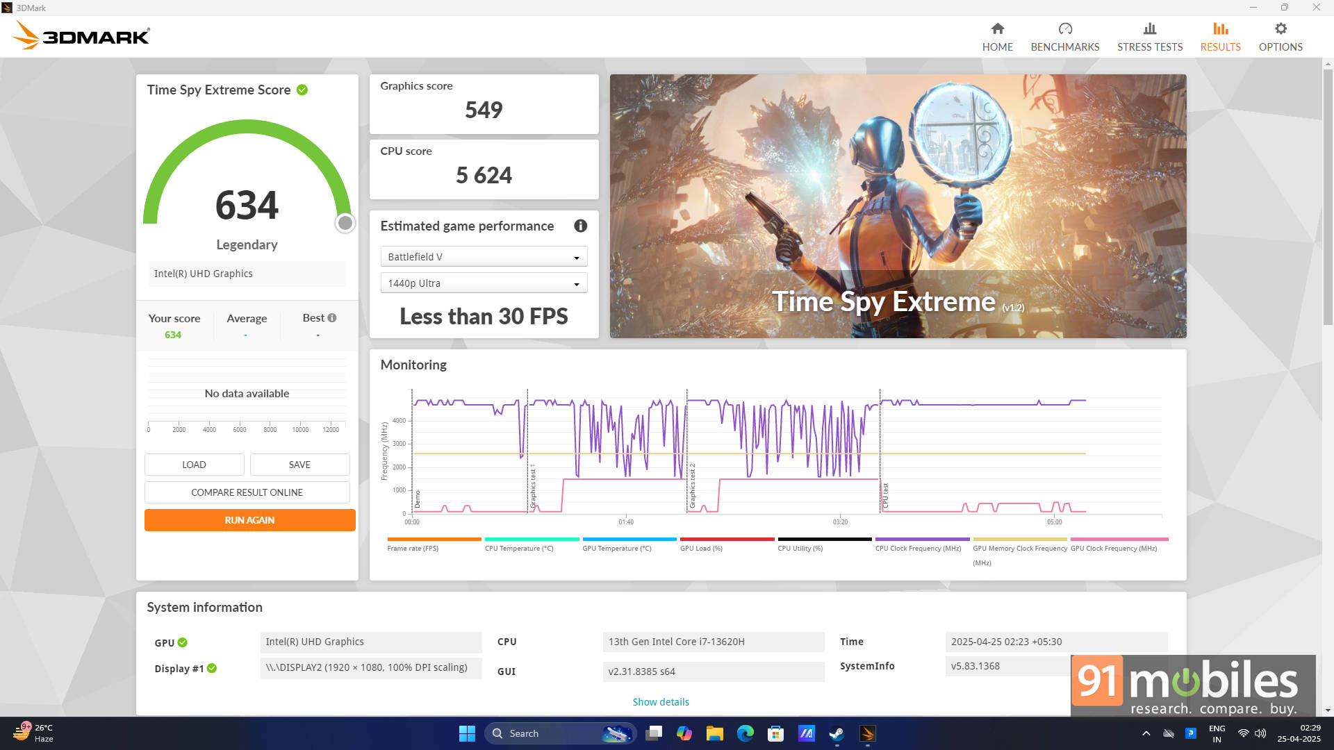Click the info icon next to Best
Screen dimensions: 1334x750
pyautogui.click(x=332, y=317)
